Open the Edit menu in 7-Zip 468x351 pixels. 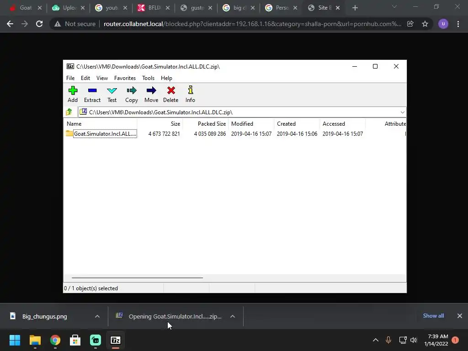click(85, 78)
